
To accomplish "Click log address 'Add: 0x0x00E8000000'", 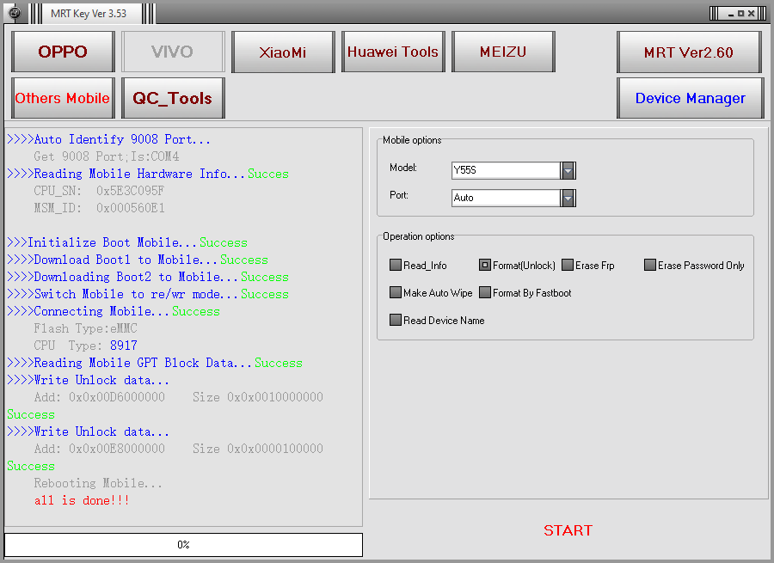I will 99,449.
